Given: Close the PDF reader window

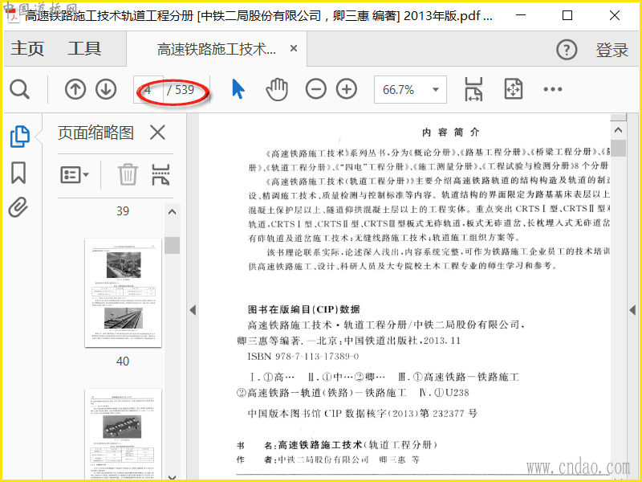Looking at the screenshot, I should (614, 15).
